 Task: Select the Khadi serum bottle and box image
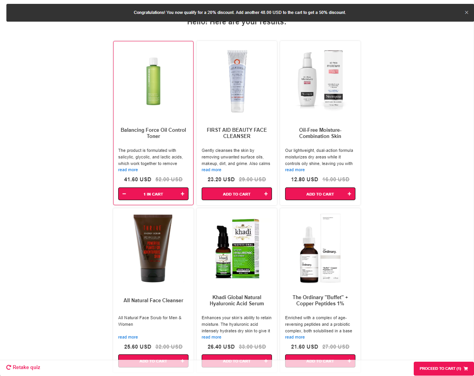pos(237,248)
